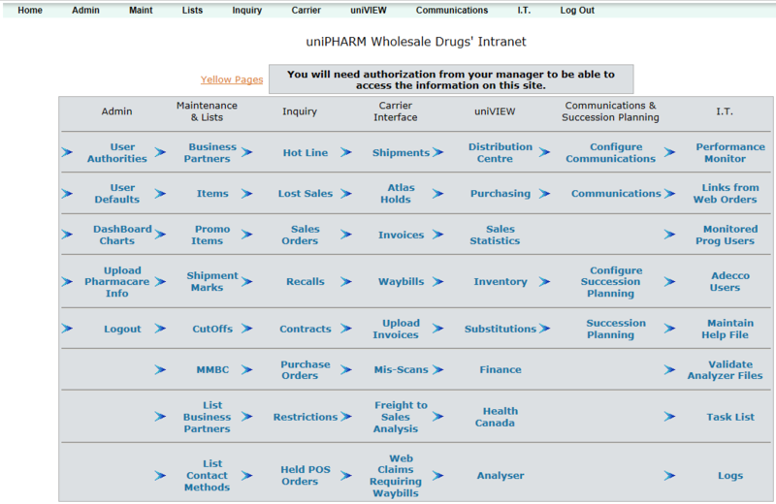Click the arrow icon before List Contact Methods
Viewport: 776px width, 504px height.
click(160, 475)
